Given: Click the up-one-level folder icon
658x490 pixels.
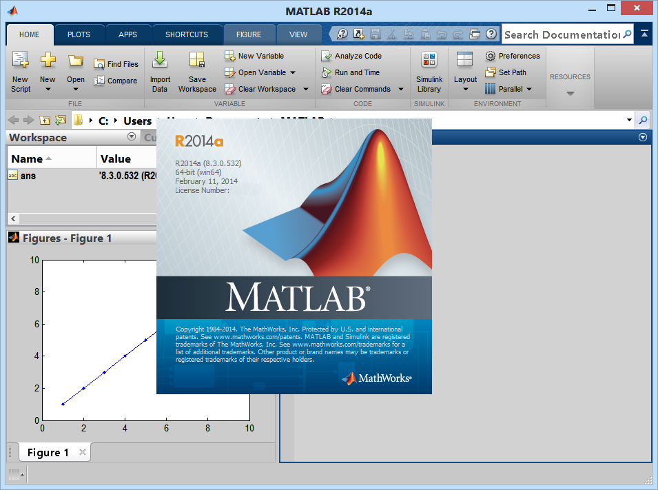Looking at the screenshot, I should coord(45,120).
